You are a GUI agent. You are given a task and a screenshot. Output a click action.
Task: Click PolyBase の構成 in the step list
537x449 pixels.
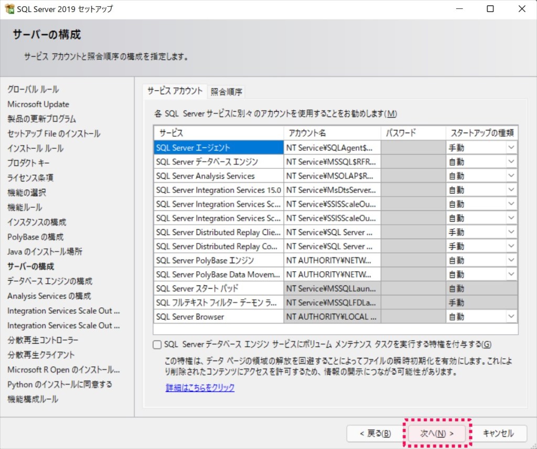coord(36,237)
